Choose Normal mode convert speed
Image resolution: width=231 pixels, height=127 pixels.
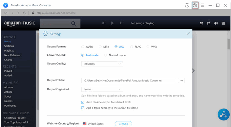(105, 55)
